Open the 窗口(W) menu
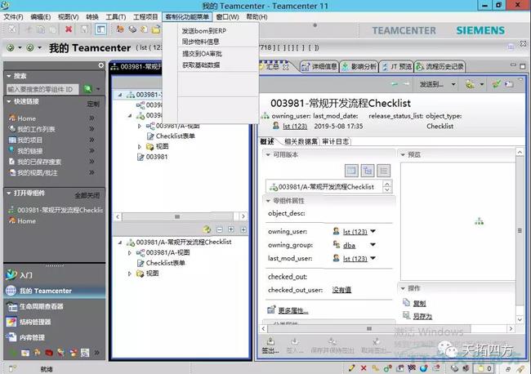The width and height of the screenshot is (531, 374). tap(228, 17)
